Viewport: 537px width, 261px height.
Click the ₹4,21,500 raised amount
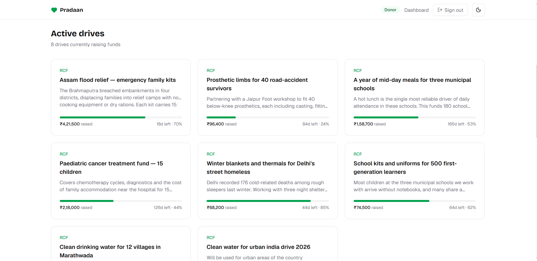pos(76,124)
